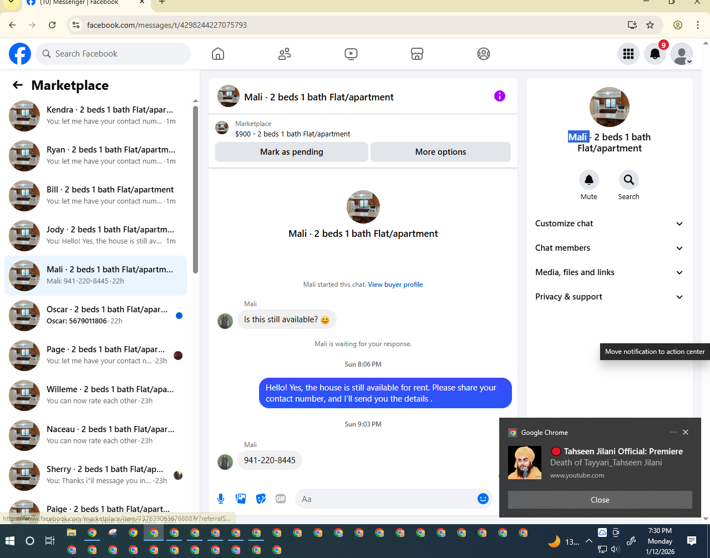The width and height of the screenshot is (710, 558).
Task: Choose a GIF icon in composer
Action: (281, 499)
